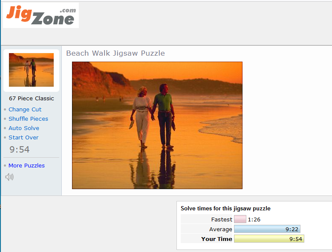Click the Fastest time value 1:26
Screen dimensions: 332x252
(254, 220)
